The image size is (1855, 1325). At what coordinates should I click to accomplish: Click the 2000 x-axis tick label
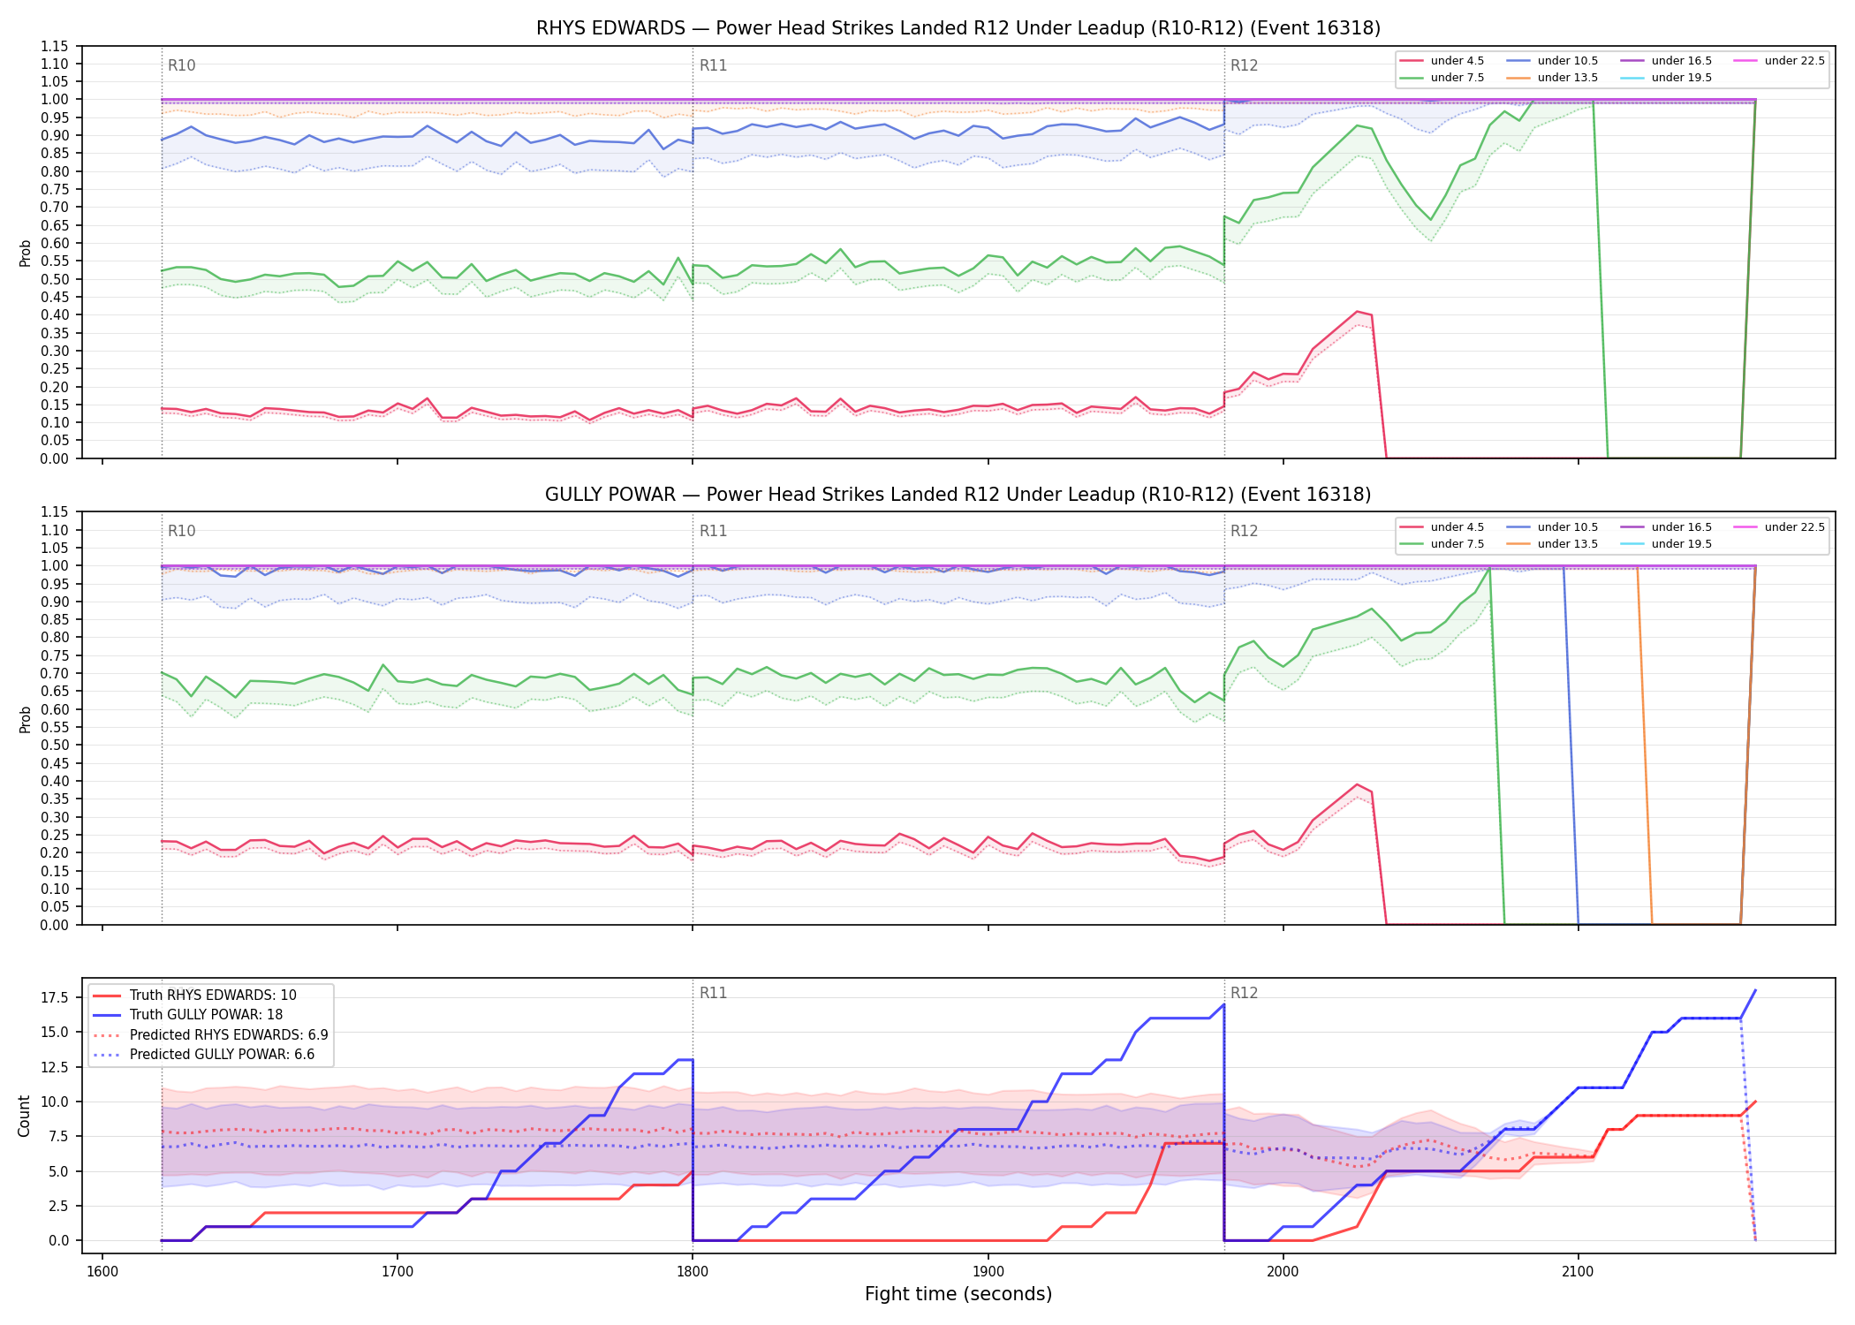pyautogui.click(x=1283, y=1272)
